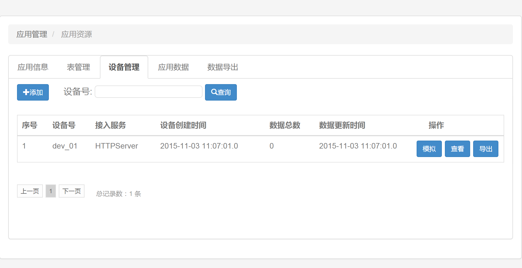Viewport: 522px width, 268px height.
Task: Click the 导出 button in device row
Action: point(485,149)
